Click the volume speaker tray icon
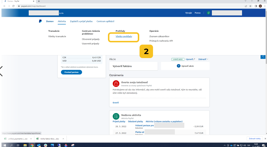The height and width of the screenshot is (147, 267). coord(245,145)
